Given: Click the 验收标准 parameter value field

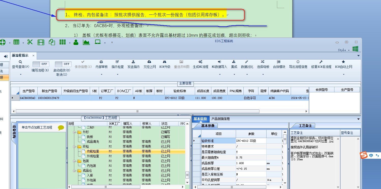Looking at the screenshot, I should click(251, 141).
